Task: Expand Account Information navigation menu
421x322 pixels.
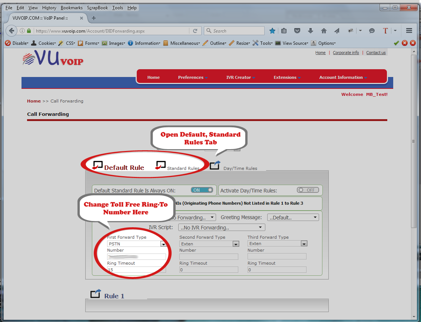Action: 343,77
